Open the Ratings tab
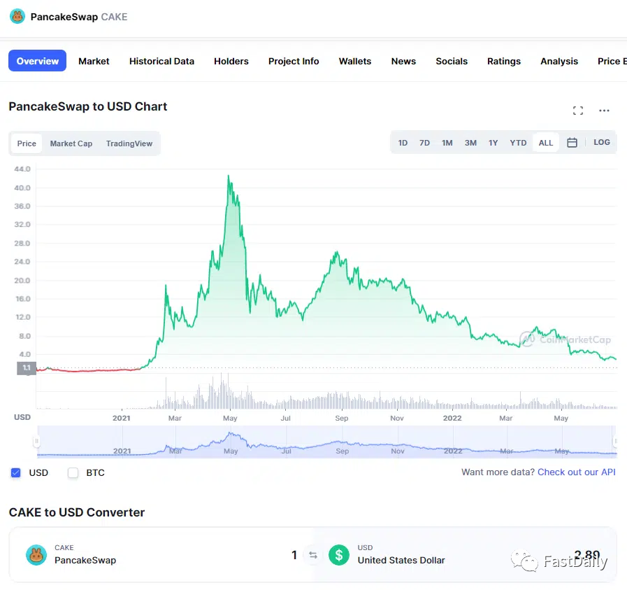 (504, 62)
